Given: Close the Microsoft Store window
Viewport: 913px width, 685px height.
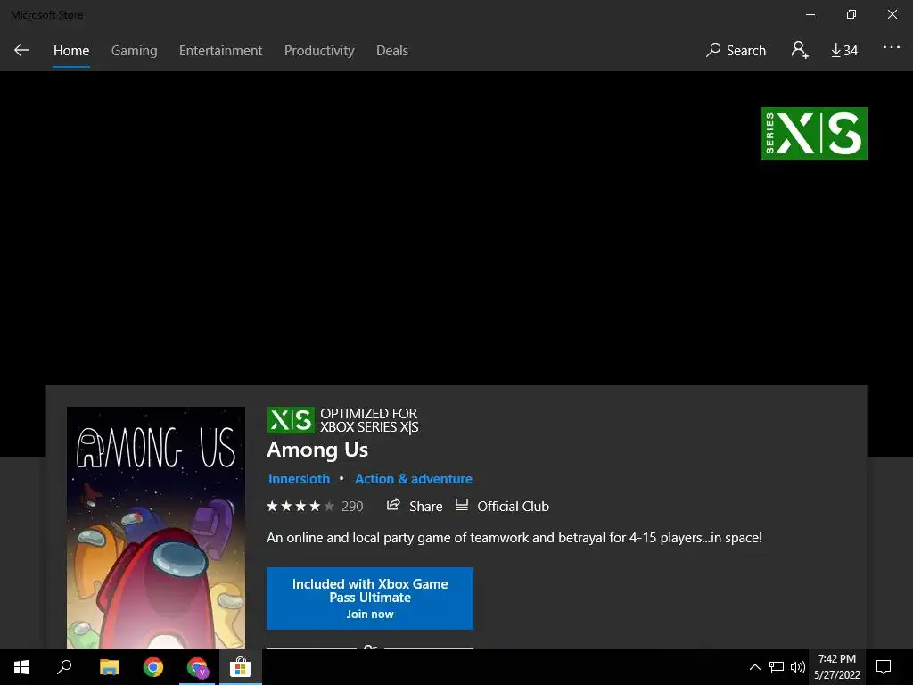Looking at the screenshot, I should pos(892,14).
